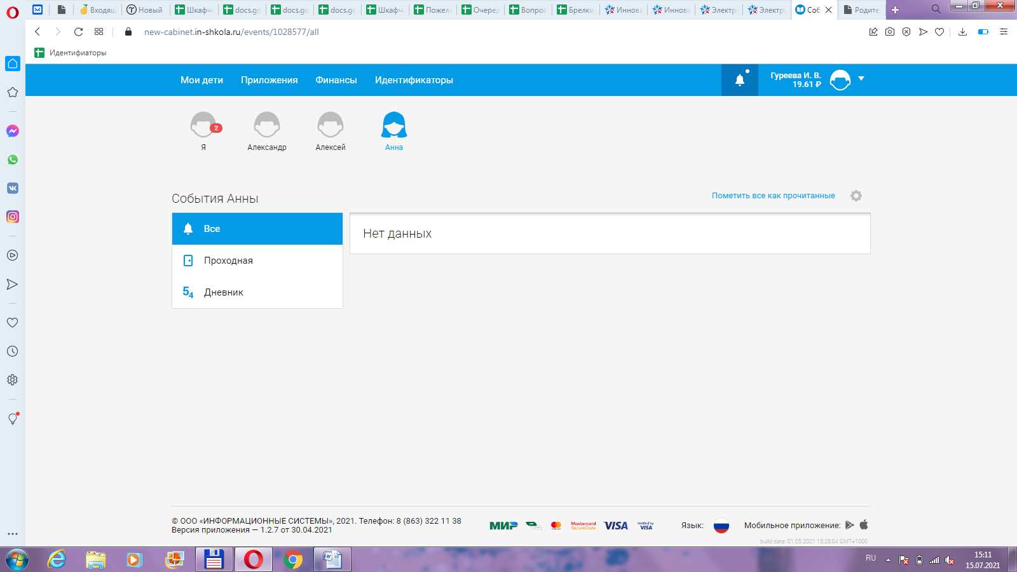Open Chrome from the taskbar
The image size is (1017, 572).
(293, 560)
